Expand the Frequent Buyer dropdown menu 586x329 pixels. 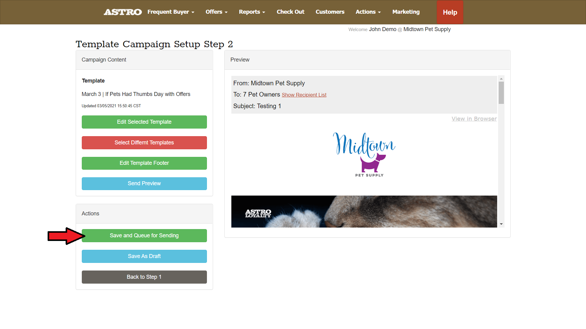click(171, 12)
